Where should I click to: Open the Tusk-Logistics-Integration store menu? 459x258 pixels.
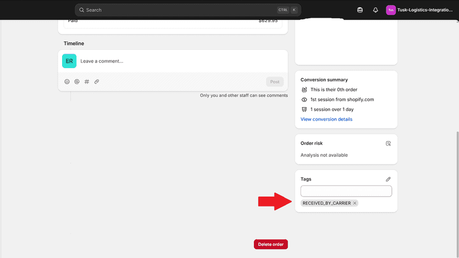click(x=419, y=10)
